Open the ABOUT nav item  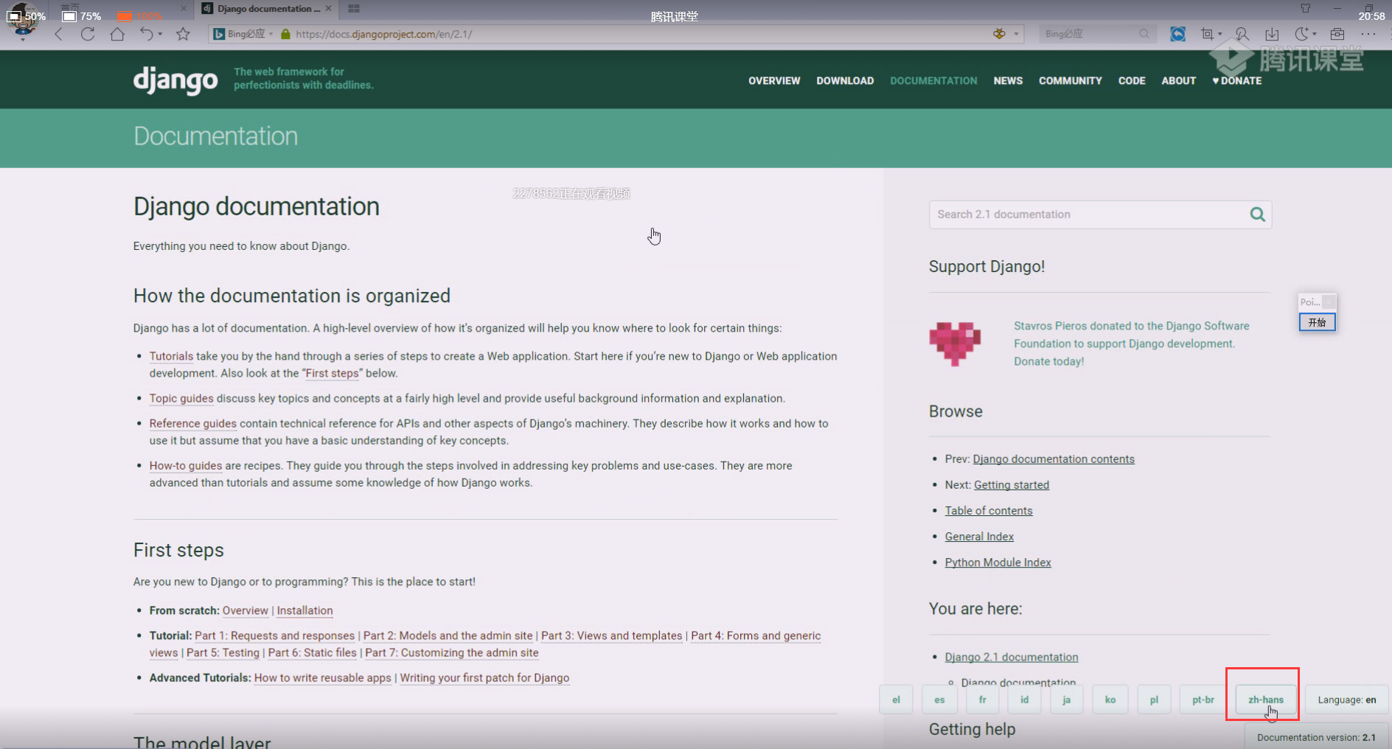[x=1178, y=81]
